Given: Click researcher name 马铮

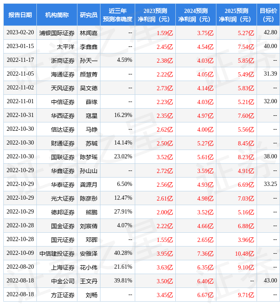Looking at the screenshot, I should (x=92, y=130).
